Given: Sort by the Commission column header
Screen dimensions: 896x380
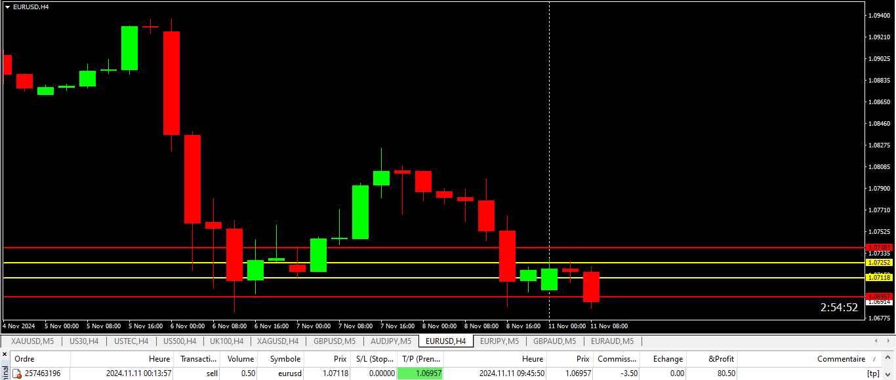Looking at the screenshot, I should pos(617,359).
